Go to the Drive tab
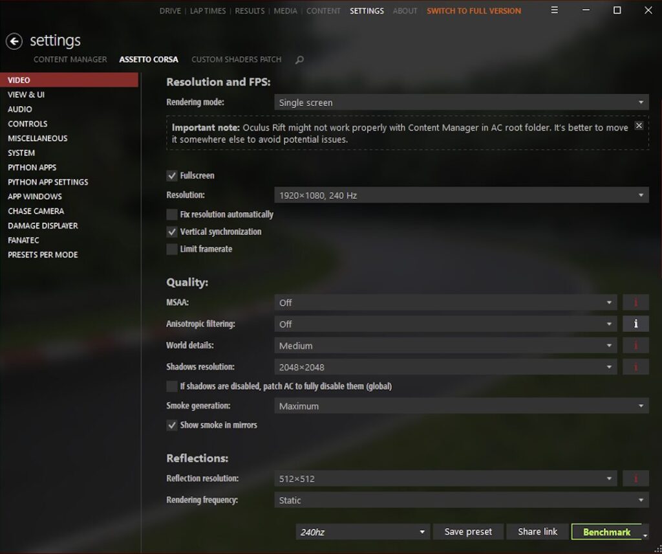 (170, 11)
